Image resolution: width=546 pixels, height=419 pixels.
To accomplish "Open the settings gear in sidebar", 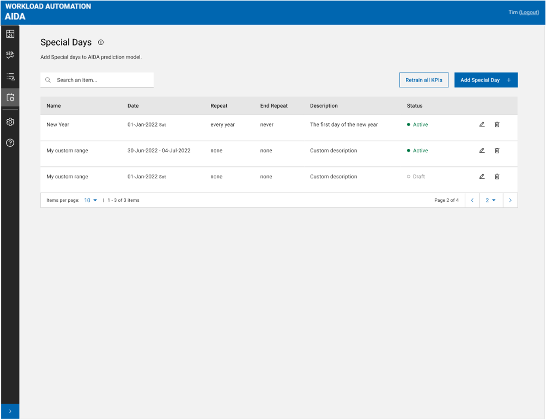I will point(10,122).
